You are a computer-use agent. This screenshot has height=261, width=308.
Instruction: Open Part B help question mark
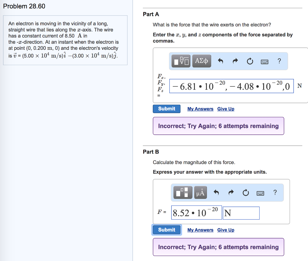tap(275, 193)
